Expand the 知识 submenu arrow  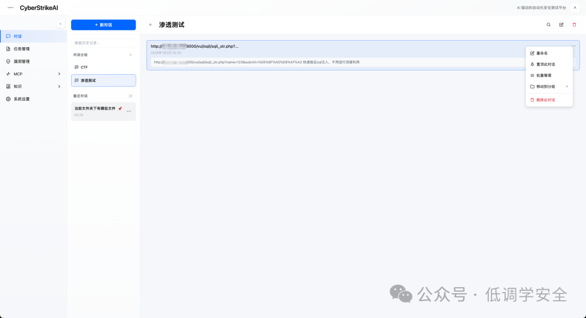coord(59,87)
